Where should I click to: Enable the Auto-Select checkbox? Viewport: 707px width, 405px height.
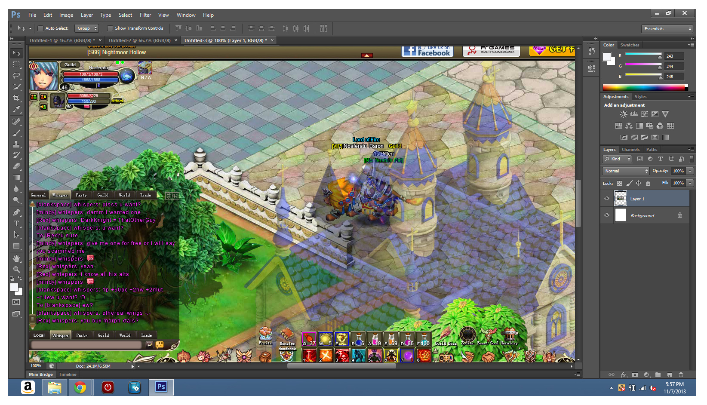pos(40,28)
